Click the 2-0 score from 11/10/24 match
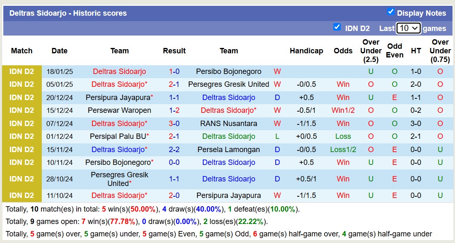The height and width of the screenshot is (243, 455). click(x=174, y=195)
